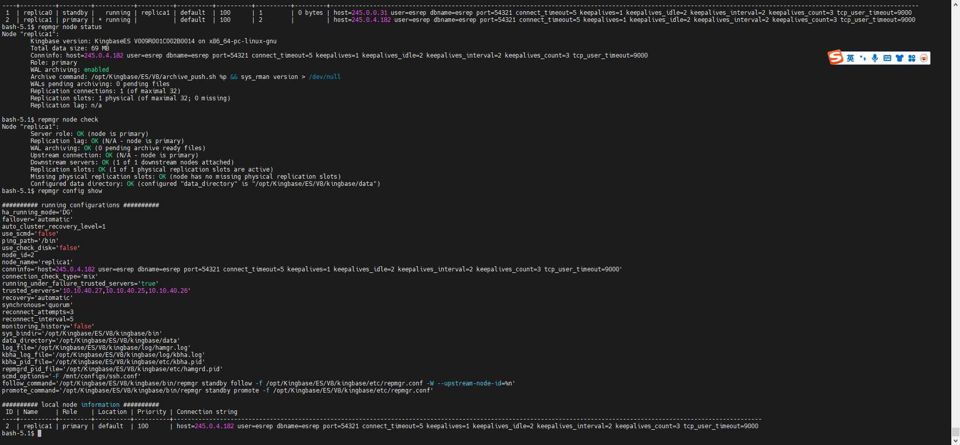Click running_under_failure_trusted_servers line
This screenshot has height=445, width=960.
pos(80,284)
